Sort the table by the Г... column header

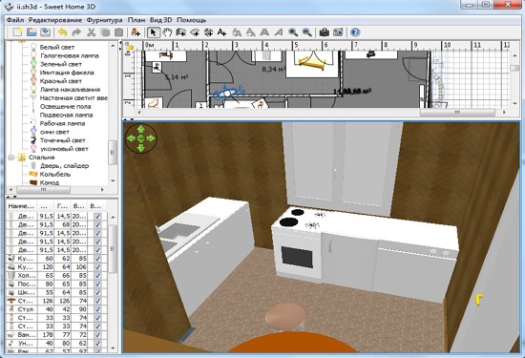(62, 206)
